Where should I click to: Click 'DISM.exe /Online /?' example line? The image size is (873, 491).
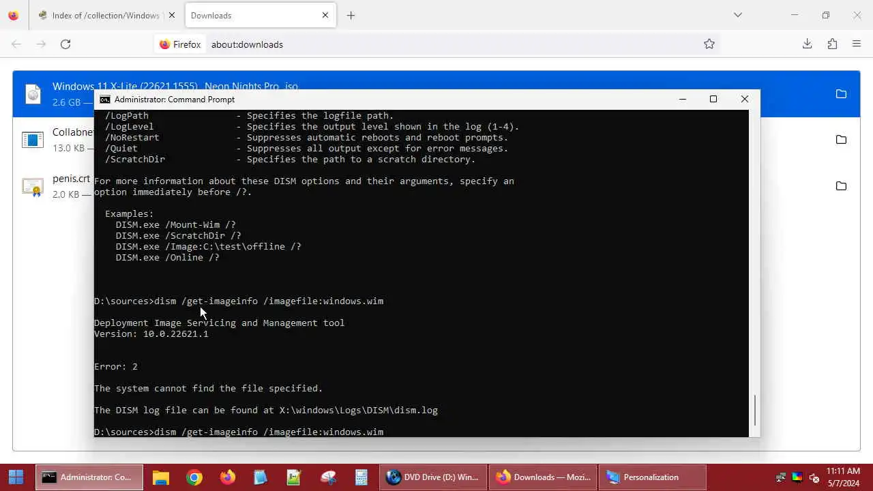point(168,257)
